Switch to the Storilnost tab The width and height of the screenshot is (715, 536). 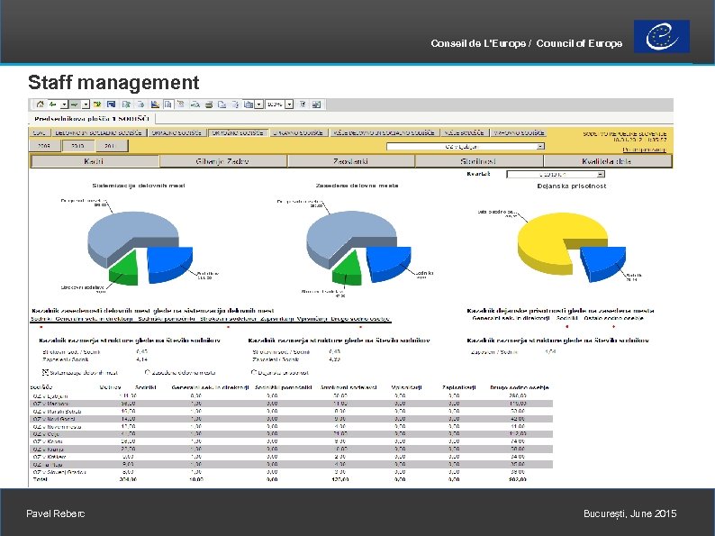479,161
